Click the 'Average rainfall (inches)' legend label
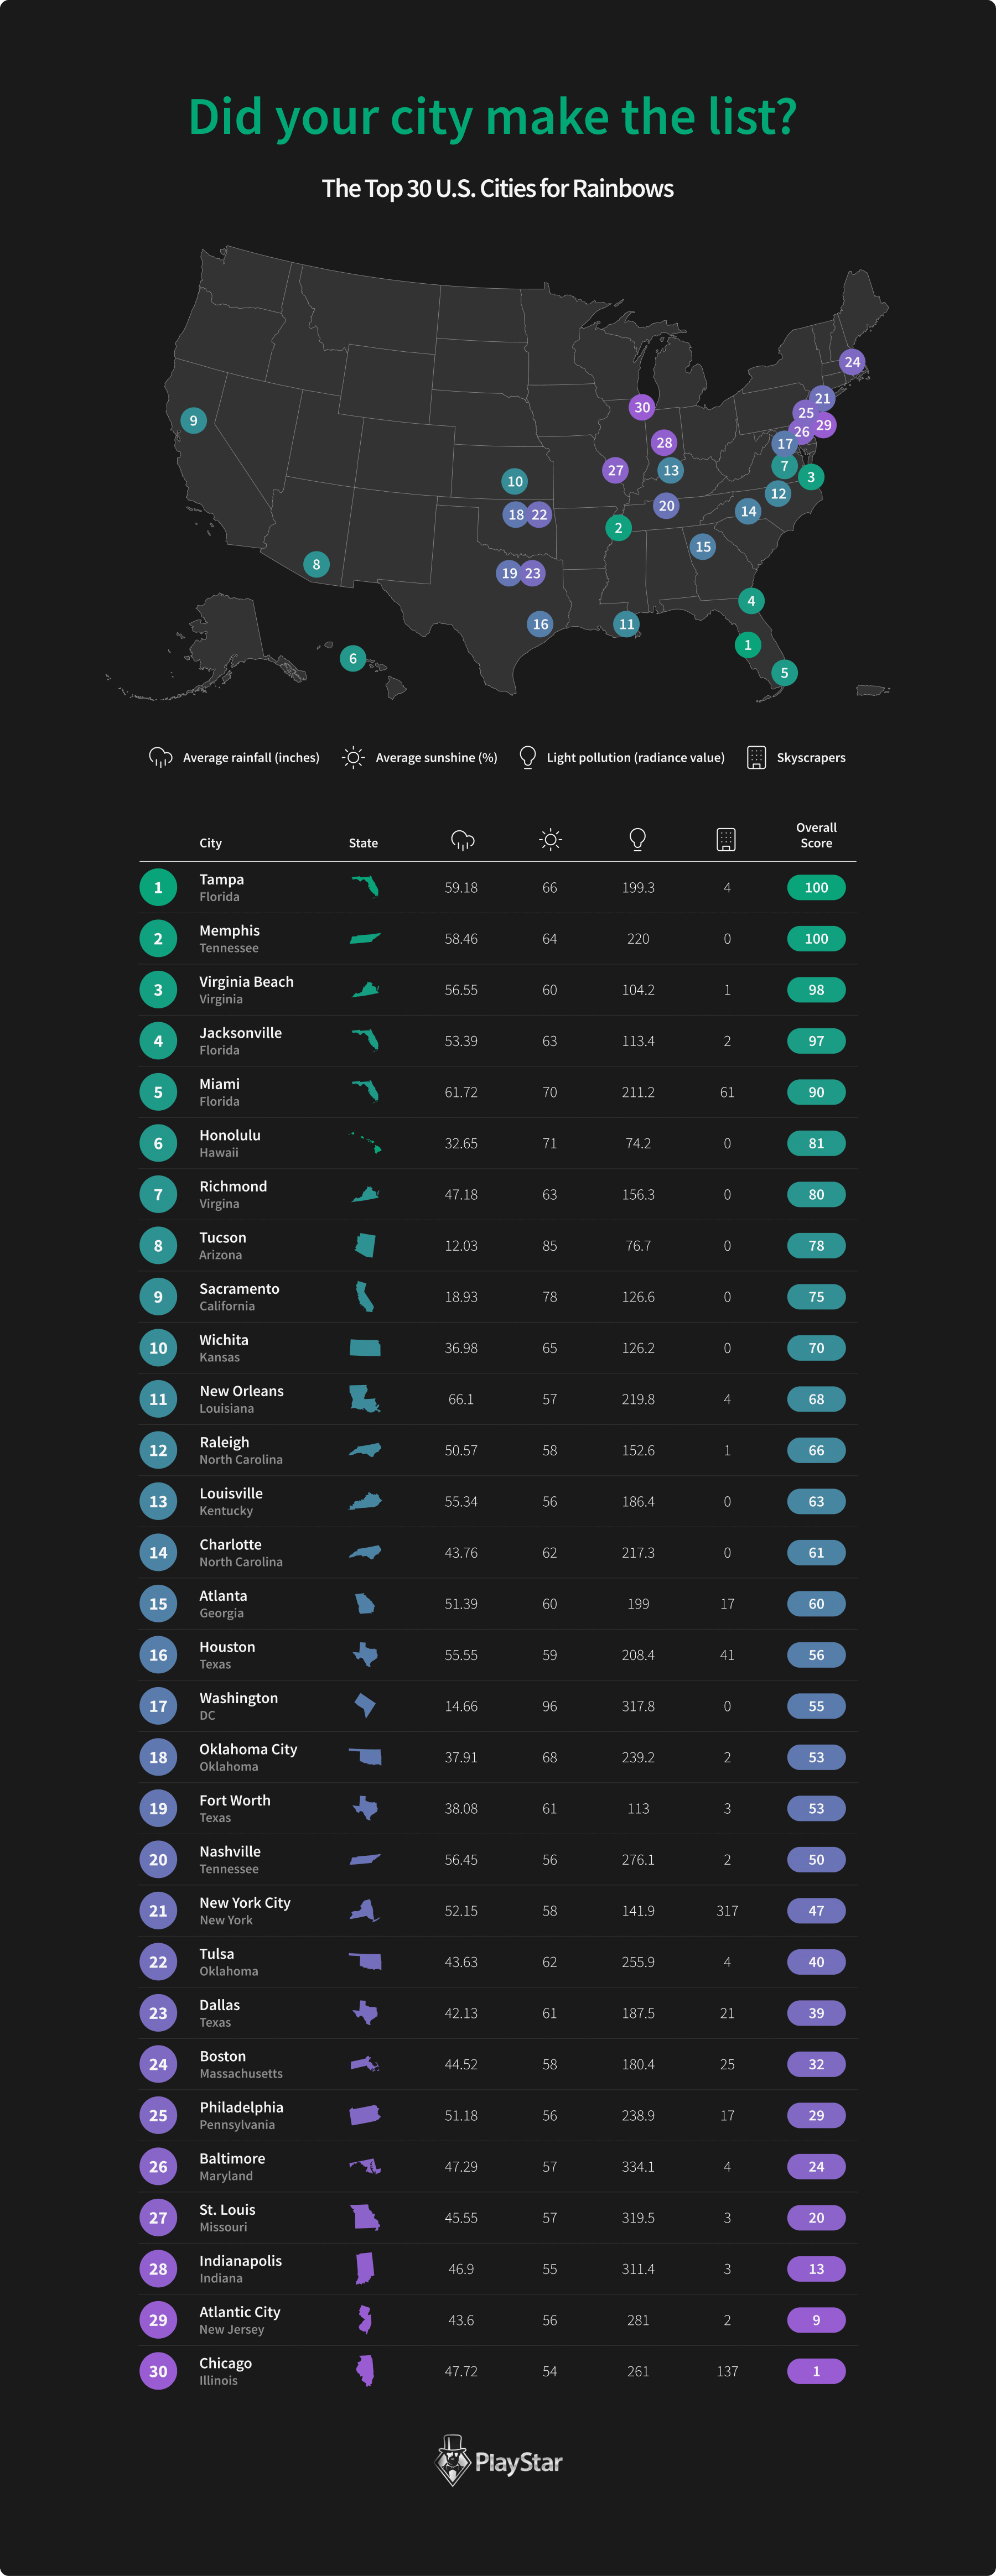This screenshot has width=996, height=2576. pyautogui.click(x=251, y=757)
